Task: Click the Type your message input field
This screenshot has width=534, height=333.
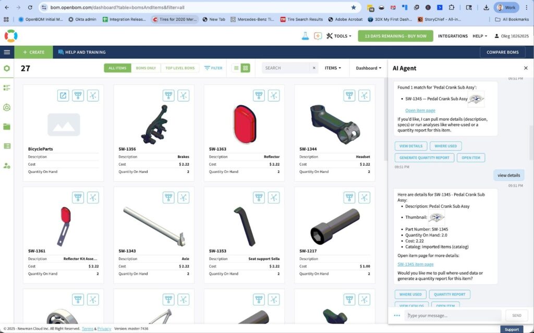Action: (453, 315)
